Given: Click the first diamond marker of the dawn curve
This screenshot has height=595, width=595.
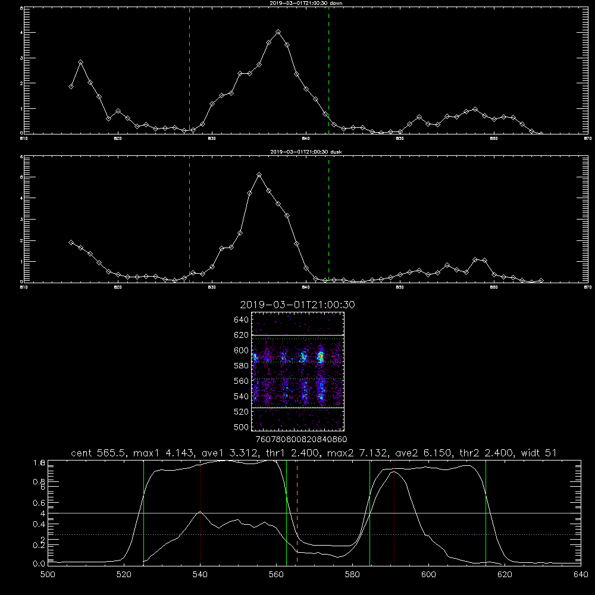Looking at the screenshot, I should tap(71, 86).
